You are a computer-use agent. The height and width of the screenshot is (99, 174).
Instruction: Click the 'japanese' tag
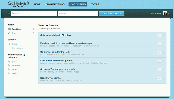[x=43, y=63]
